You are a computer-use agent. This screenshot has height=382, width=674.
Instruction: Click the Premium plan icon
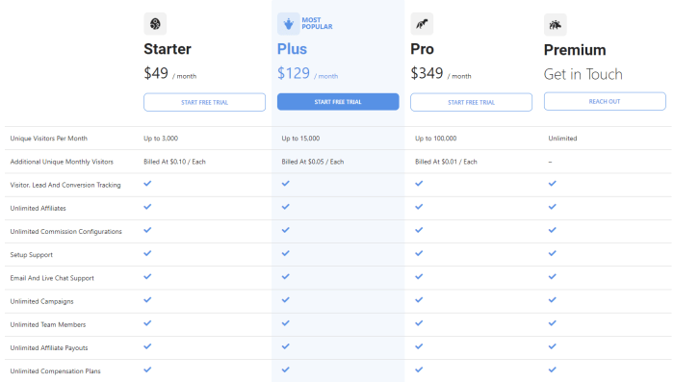(x=556, y=24)
